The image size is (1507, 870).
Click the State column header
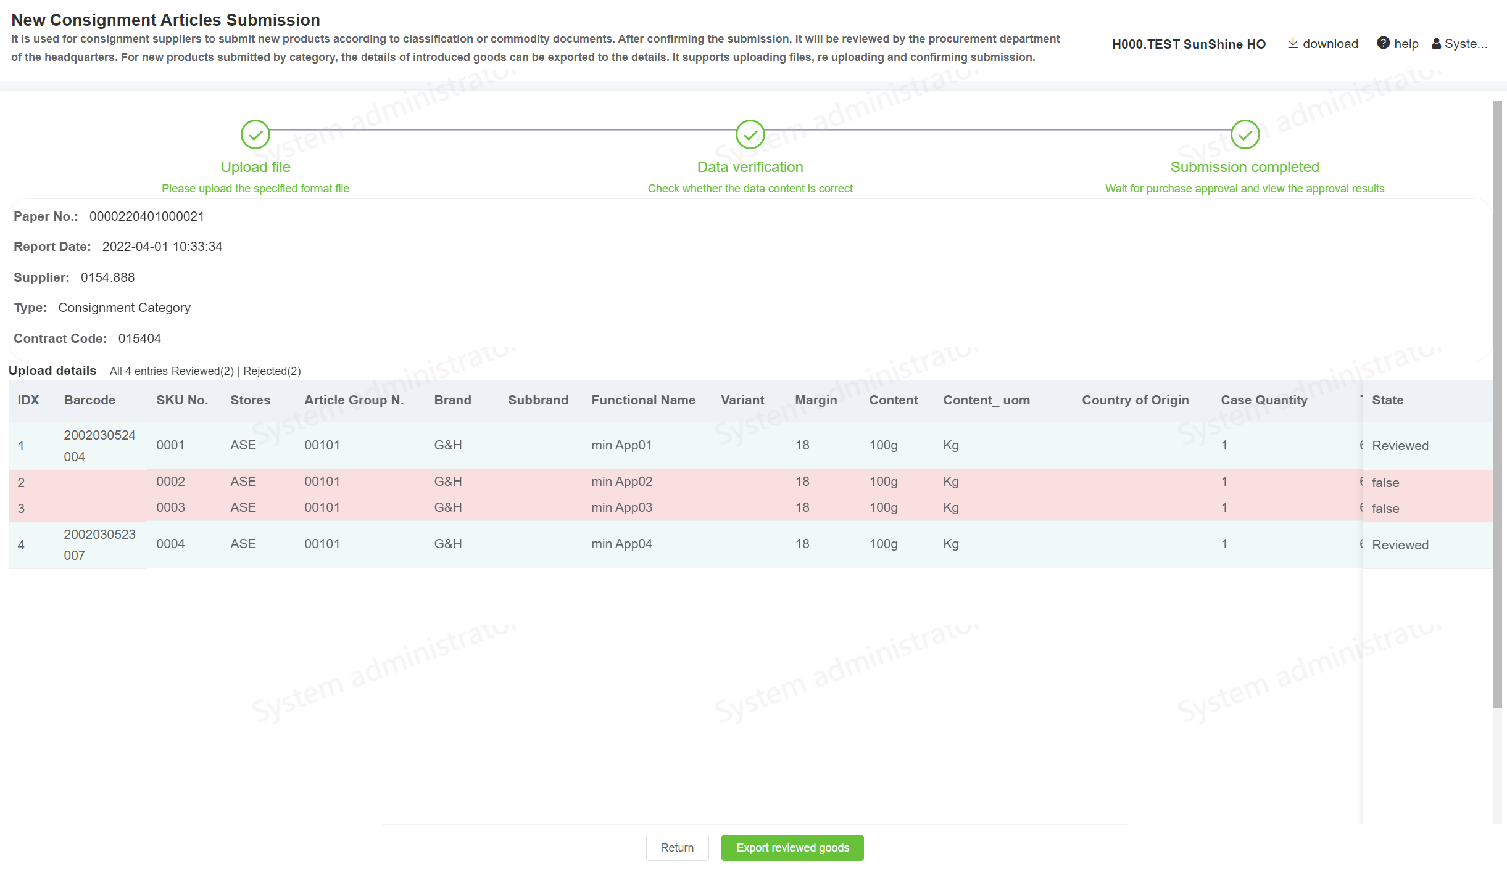(x=1387, y=400)
